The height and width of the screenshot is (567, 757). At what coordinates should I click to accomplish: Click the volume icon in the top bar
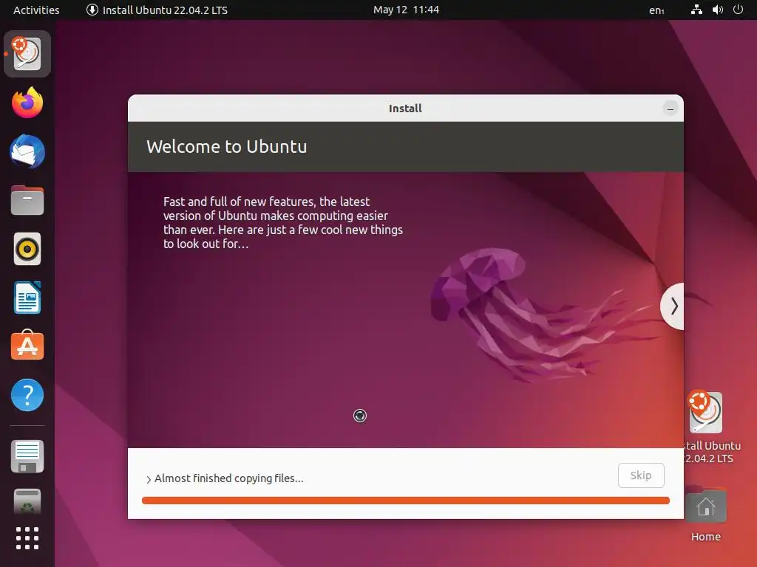[x=718, y=10]
